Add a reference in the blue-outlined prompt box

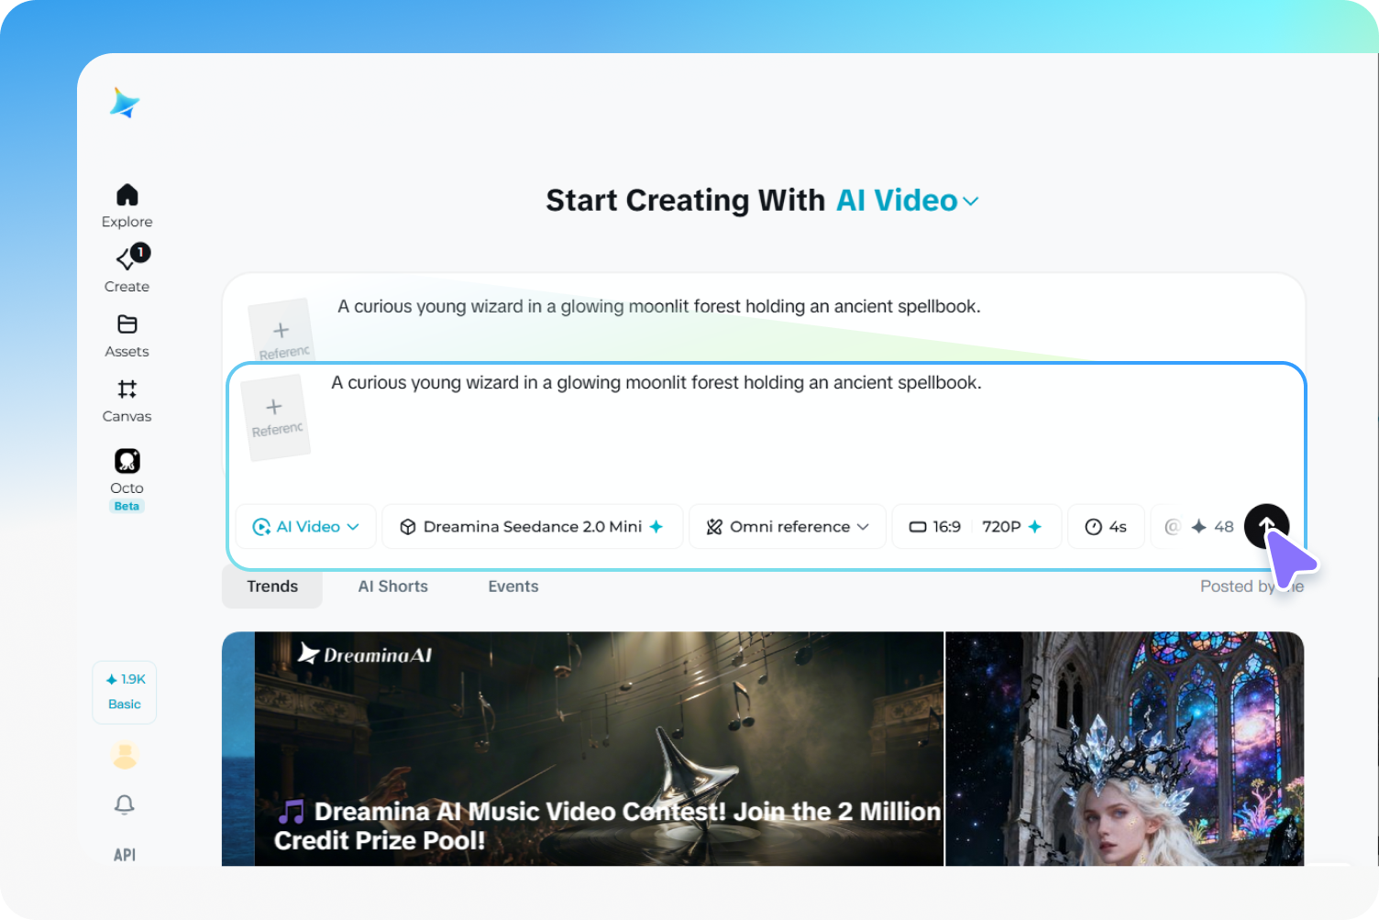[275, 417]
